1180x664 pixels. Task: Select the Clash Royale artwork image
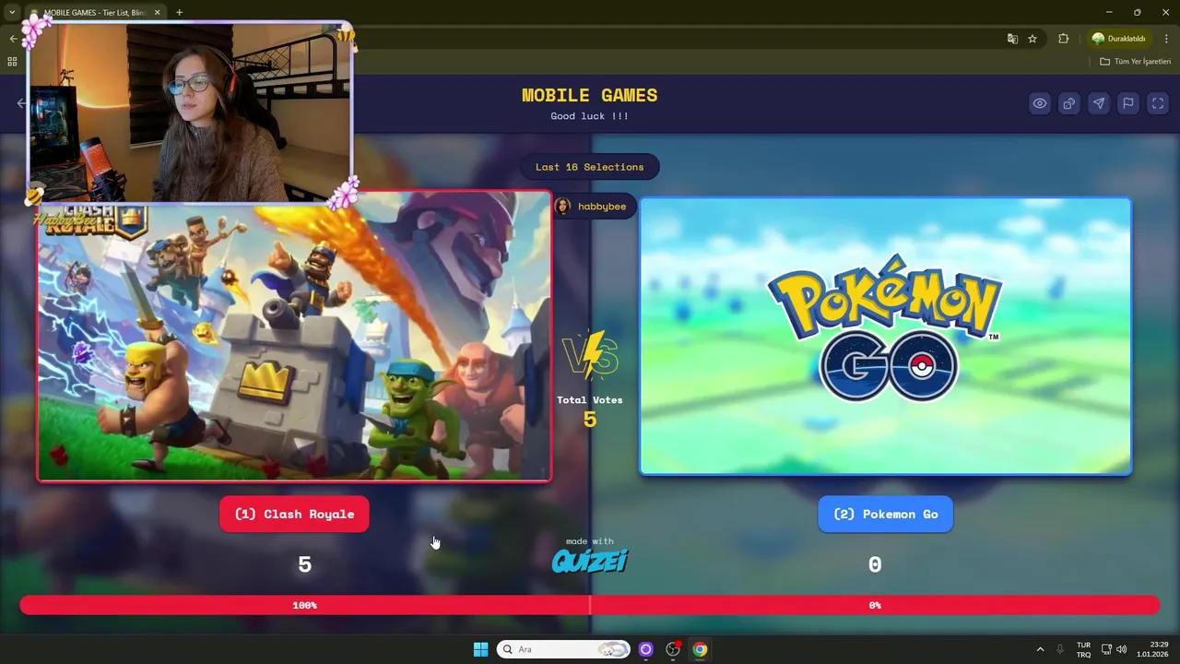(294, 337)
